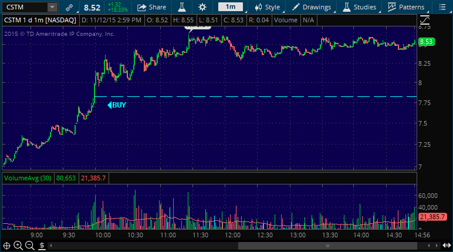The image size is (453, 252).
Task: Click the Style candlestick icon
Action: (258, 7)
